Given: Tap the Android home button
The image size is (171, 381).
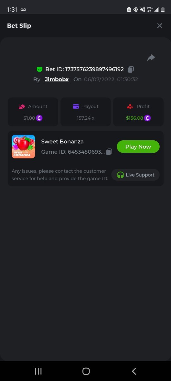Looking at the screenshot, I should pos(86,371).
